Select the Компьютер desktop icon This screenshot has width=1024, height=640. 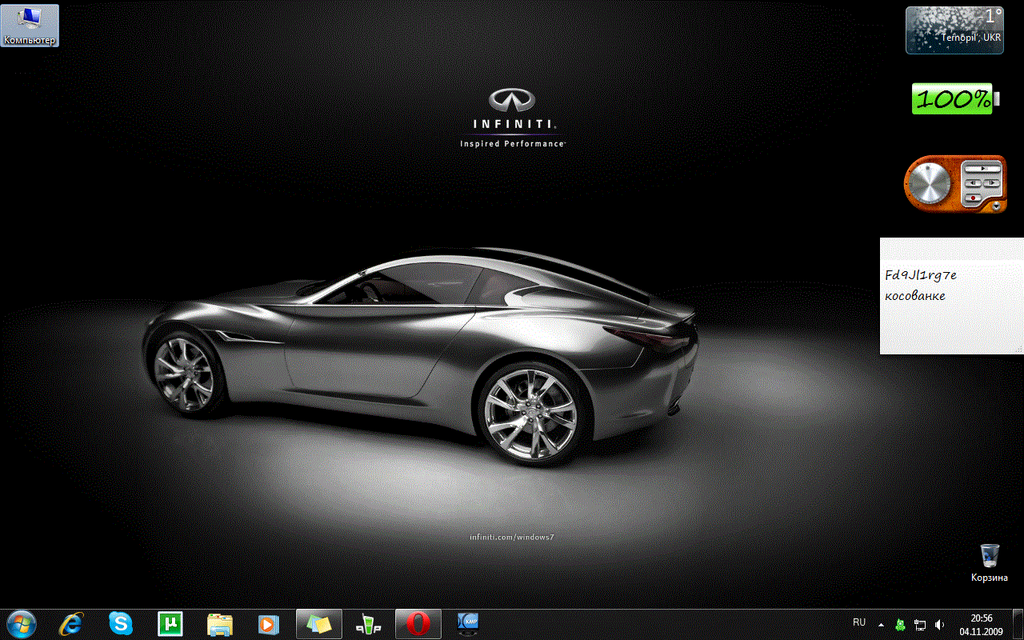click(30, 26)
